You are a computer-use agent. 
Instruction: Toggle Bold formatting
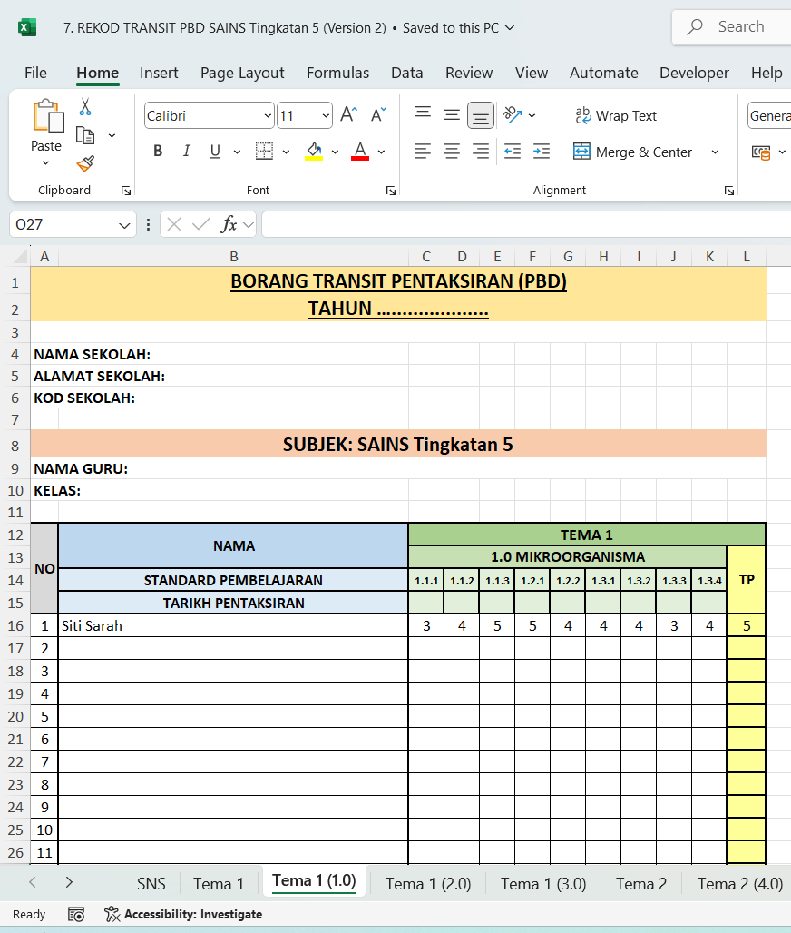158,152
